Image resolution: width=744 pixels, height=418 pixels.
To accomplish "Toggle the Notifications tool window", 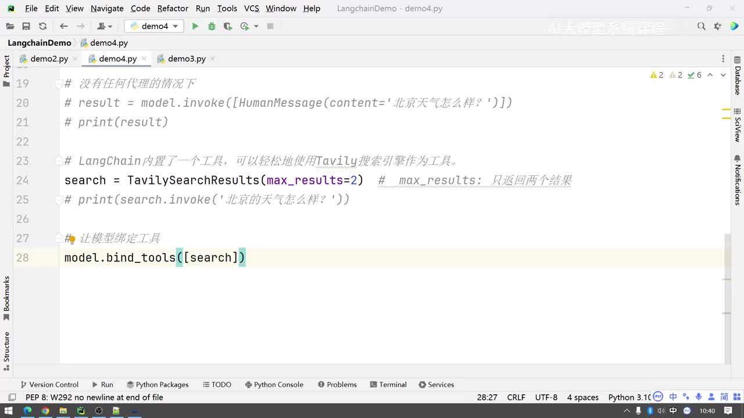I will coord(738,180).
